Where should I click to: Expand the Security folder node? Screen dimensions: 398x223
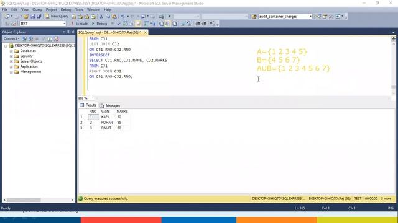coord(11,56)
